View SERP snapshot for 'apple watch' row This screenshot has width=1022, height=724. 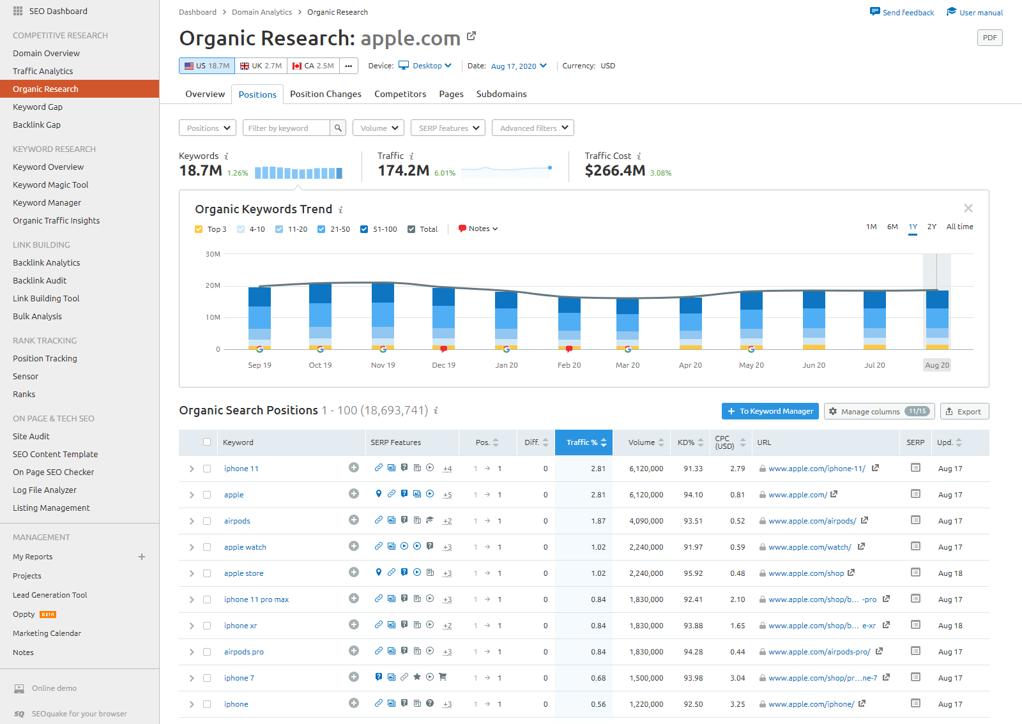point(915,546)
